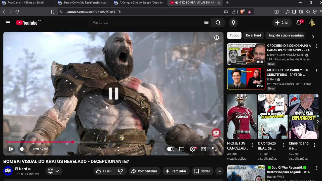This screenshot has height=181, width=322.
Task: Open Brave Wallet icon
Action: (x=301, y=12)
